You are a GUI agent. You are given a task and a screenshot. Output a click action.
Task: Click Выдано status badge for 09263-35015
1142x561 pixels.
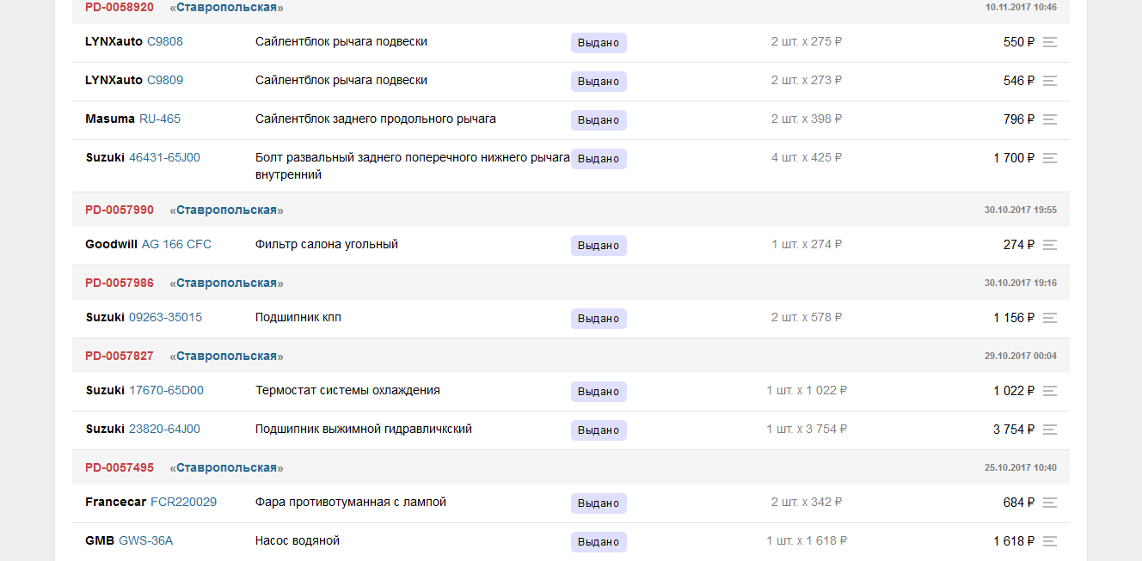click(x=599, y=319)
